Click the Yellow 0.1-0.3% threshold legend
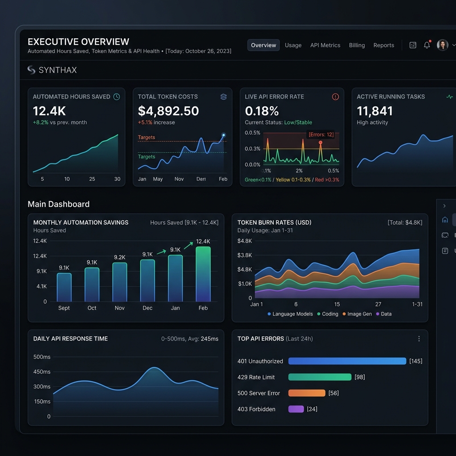 [293, 180]
